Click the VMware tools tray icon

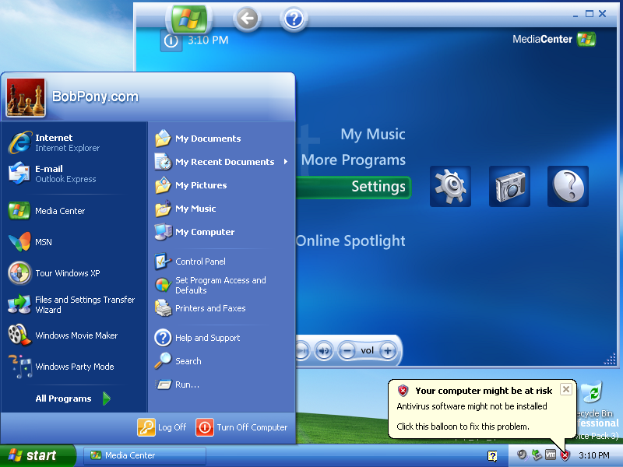click(551, 455)
